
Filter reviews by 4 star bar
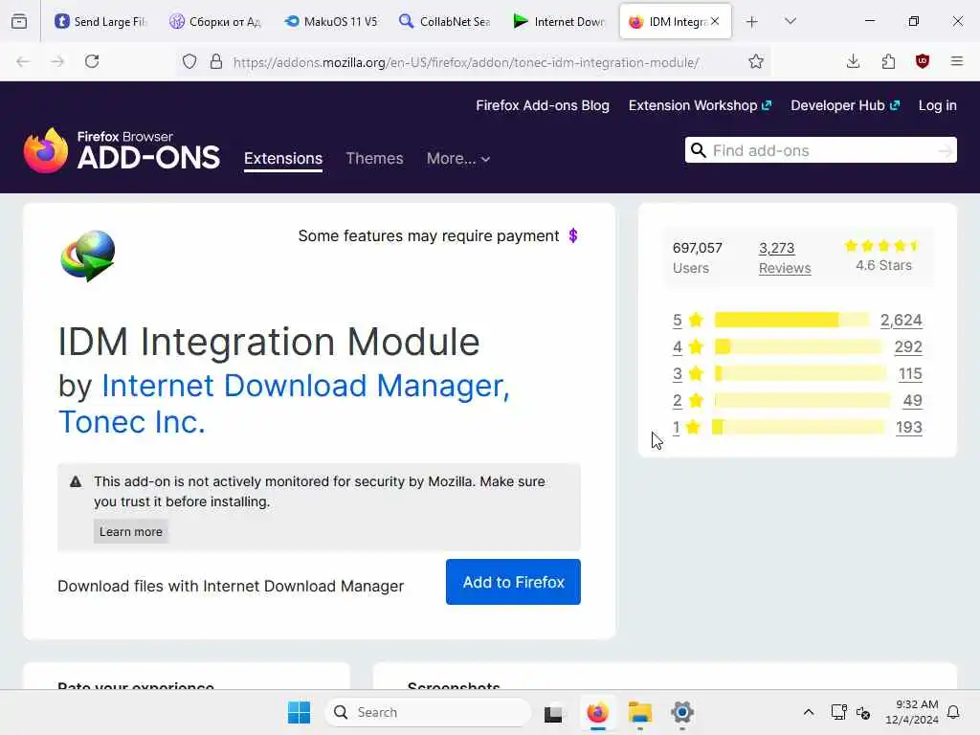click(798, 346)
